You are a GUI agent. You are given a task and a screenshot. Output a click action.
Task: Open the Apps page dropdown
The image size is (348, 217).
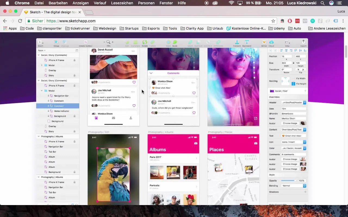click(42, 50)
